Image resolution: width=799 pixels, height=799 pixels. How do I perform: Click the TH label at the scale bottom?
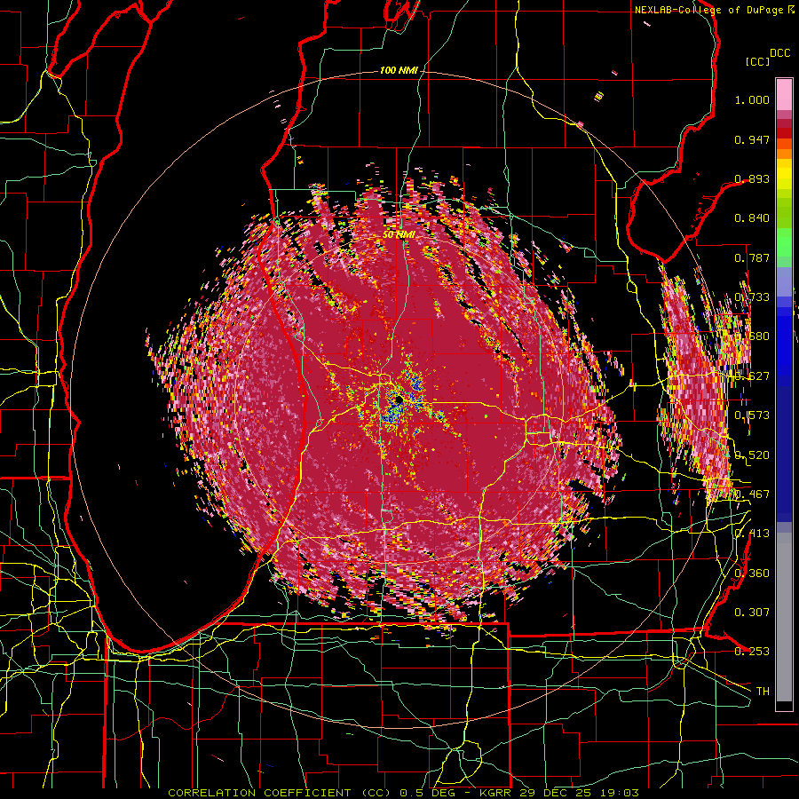tap(763, 691)
